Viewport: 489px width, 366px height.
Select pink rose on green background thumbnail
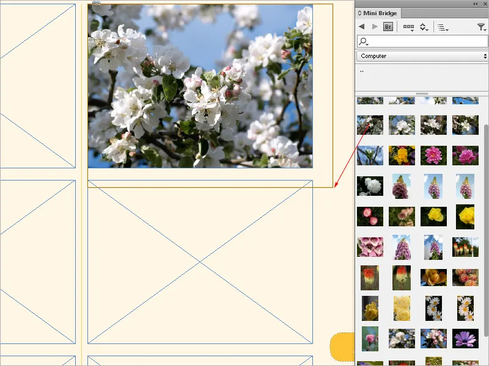click(370, 339)
